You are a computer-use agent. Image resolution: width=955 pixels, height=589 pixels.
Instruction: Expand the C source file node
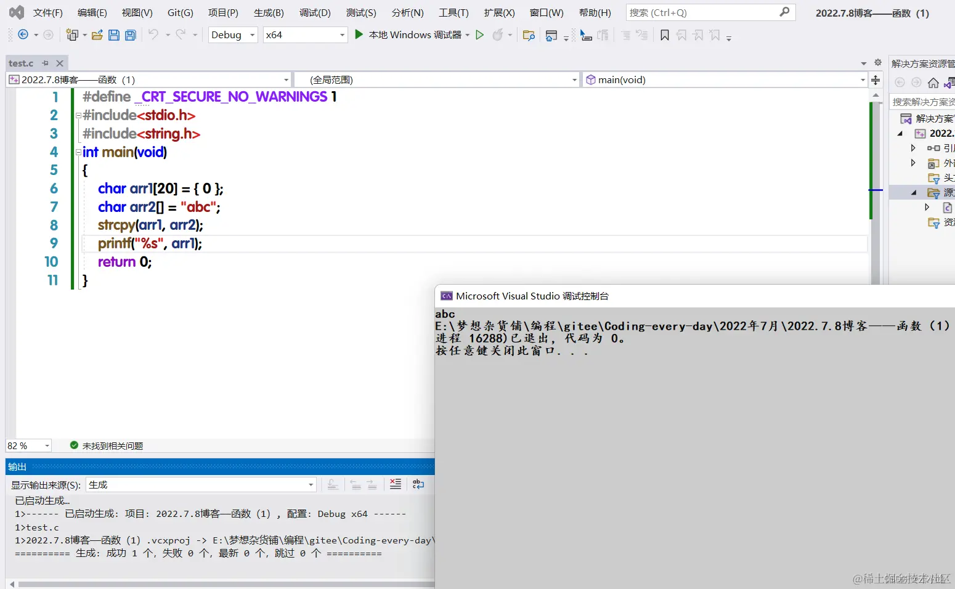927,208
